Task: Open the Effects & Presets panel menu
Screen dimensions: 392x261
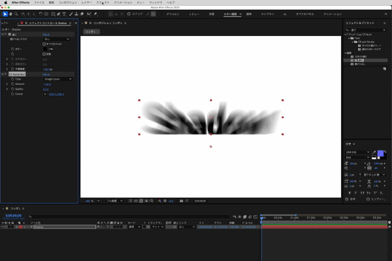Action: tap(385, 23)
